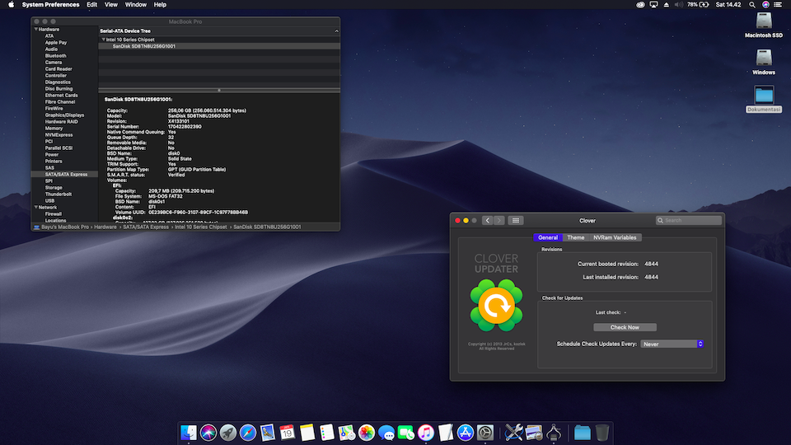Image resolution: width=791 pixels, height=445 pixels.
Task: Open Macintosh SSD drive on desktop
Action: (764, 26)
